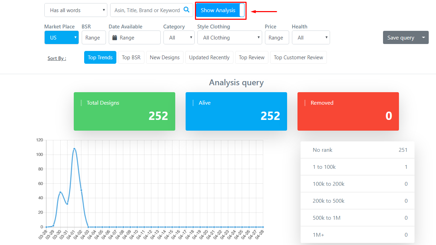Screen dimensions: 436x245
Task: Select Top Customer Review sorting
Action: (x=298, y=58)
